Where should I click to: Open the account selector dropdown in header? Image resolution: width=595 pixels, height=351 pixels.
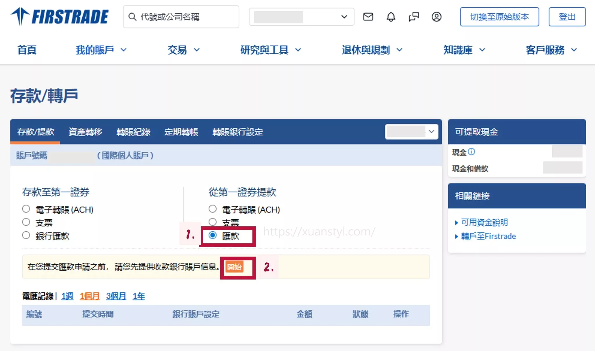(x=302, y=17)
